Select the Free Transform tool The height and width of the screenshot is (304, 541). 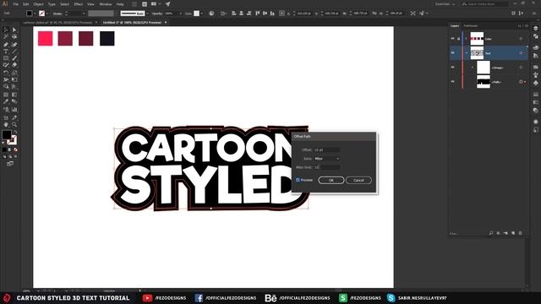pyautogui.click(x=14, y=79)
